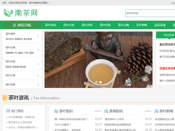The width and height of the screenshot is (175, 131).
Task: Click the checkmark icon beside 热门资讯
Action: (8, 111)
